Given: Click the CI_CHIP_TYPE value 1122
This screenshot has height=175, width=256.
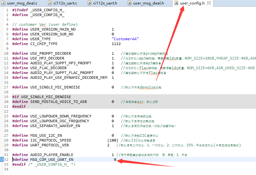Looking at the screenshot, I should tap(116, 44).
